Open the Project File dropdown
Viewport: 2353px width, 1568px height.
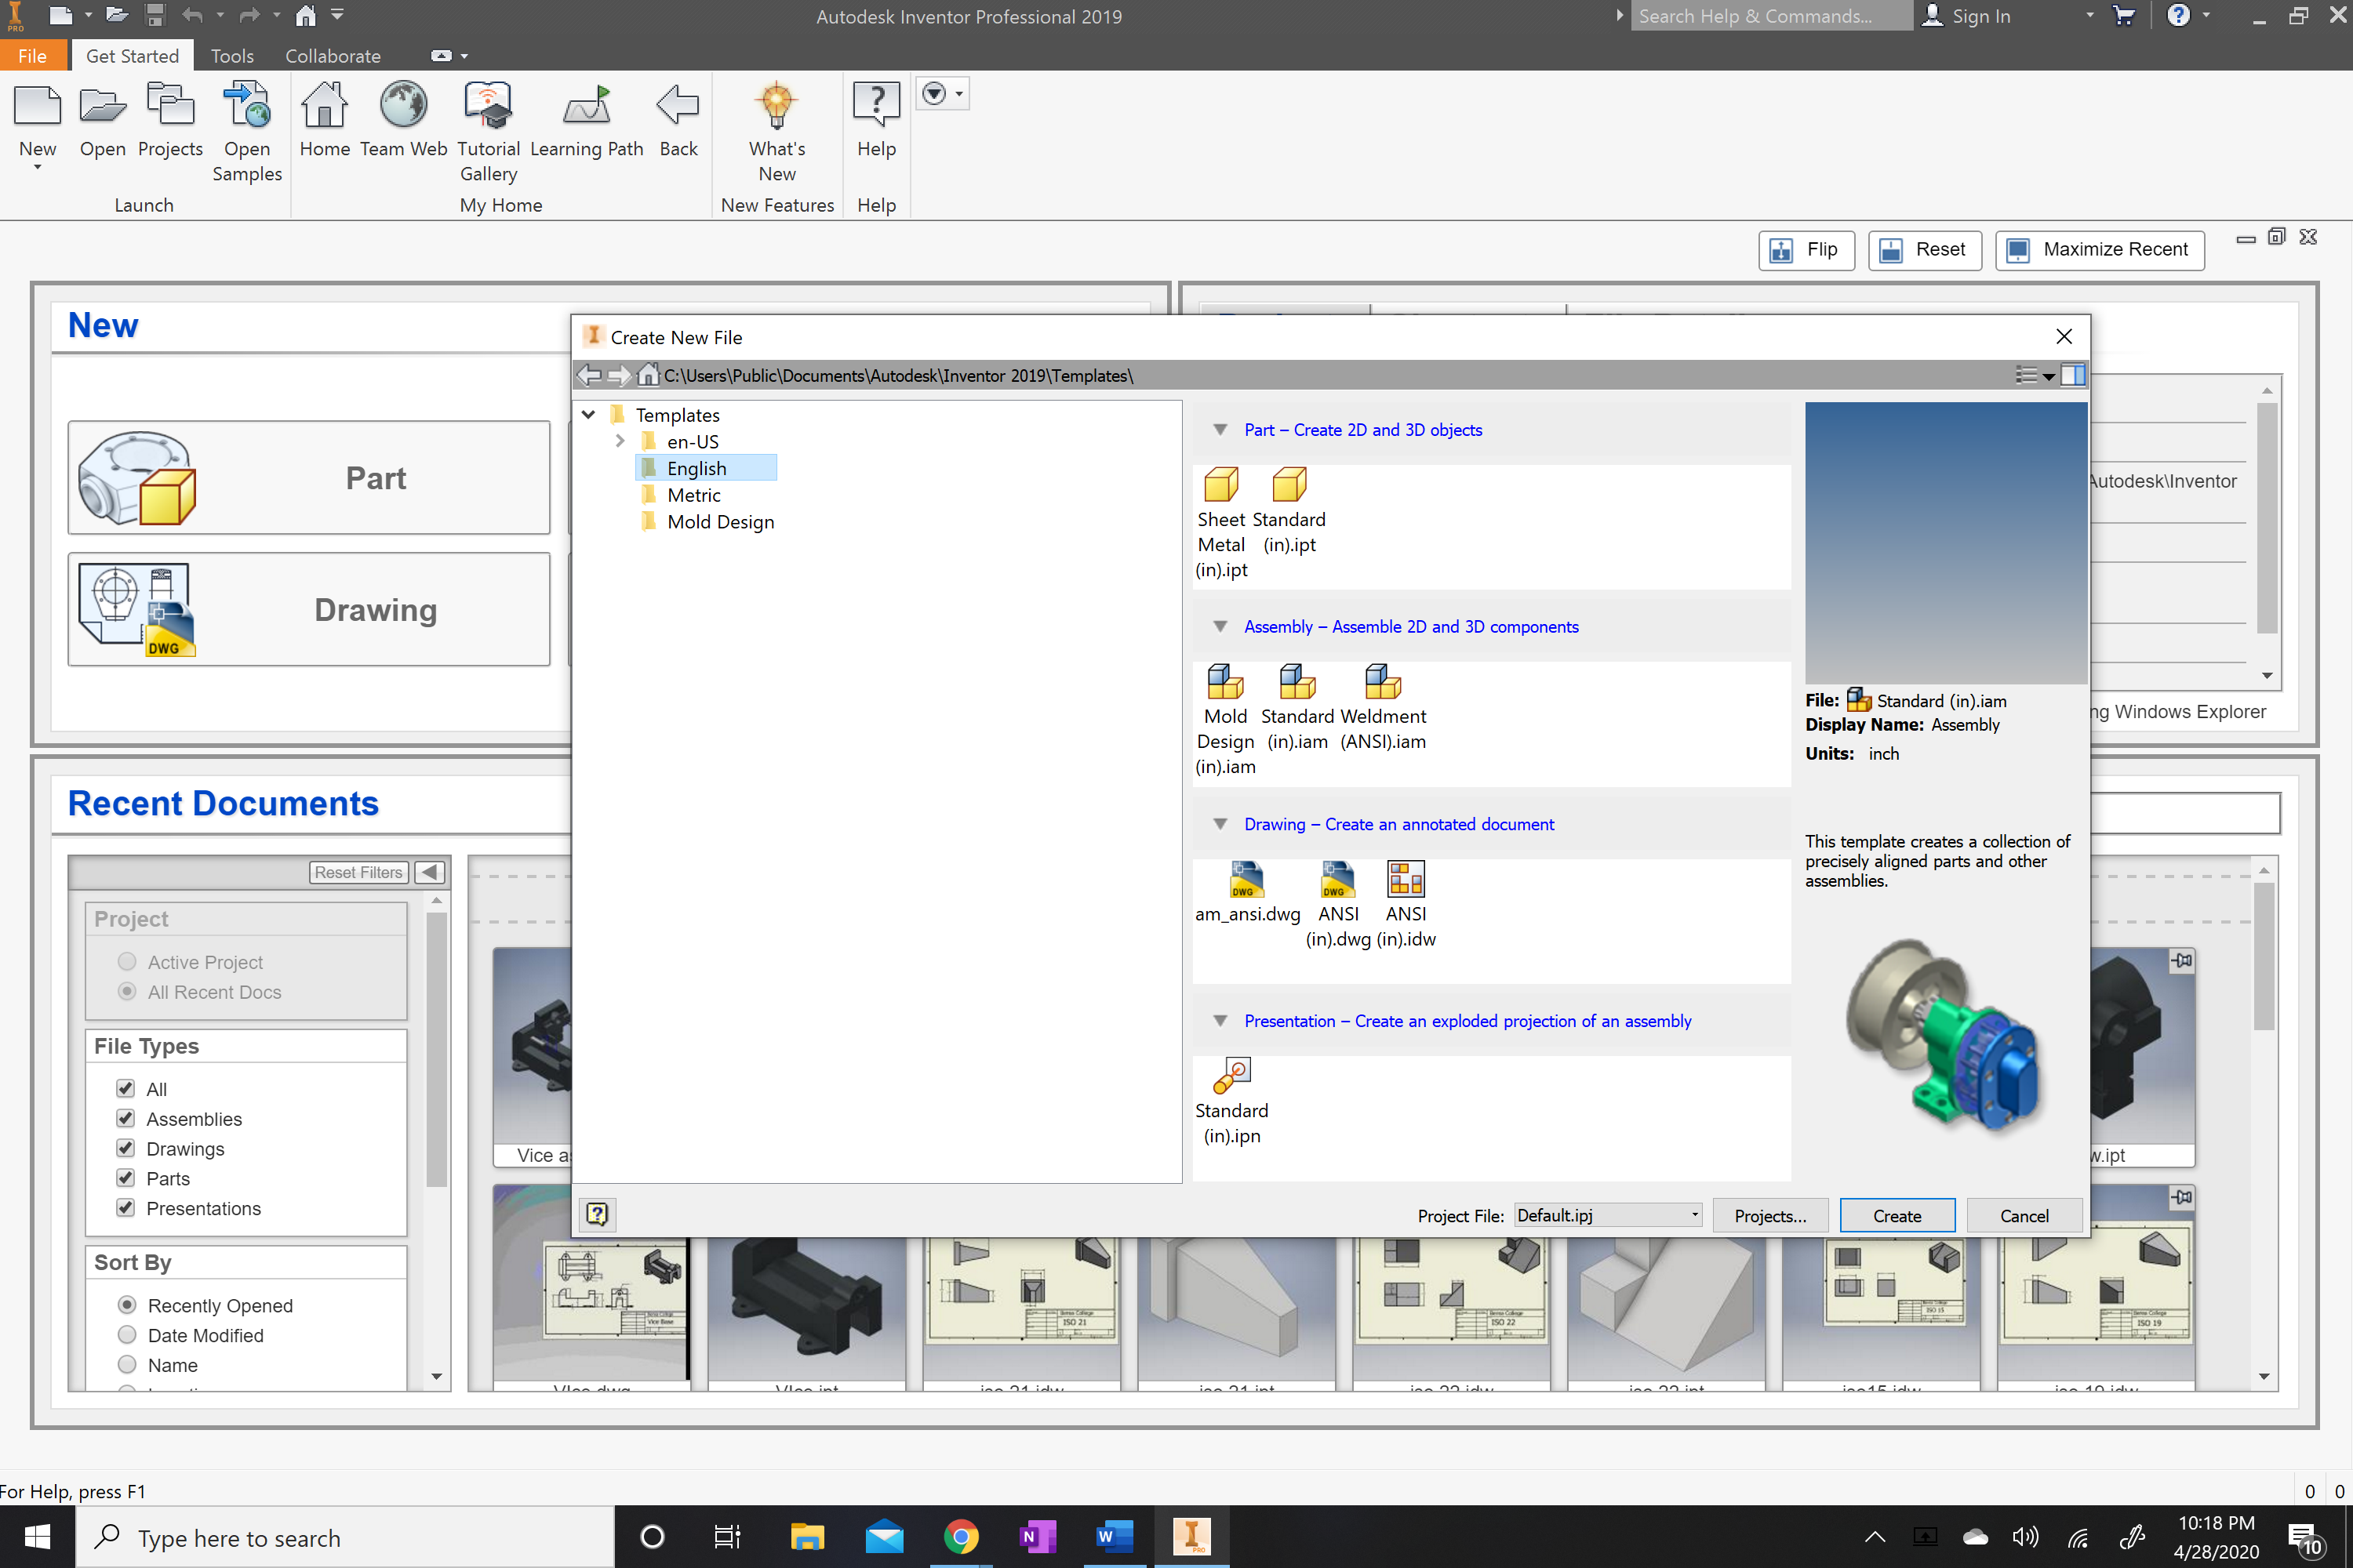[1609, 1215]
